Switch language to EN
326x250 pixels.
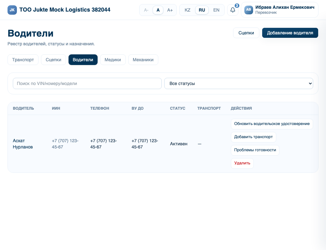coord(216,10)
